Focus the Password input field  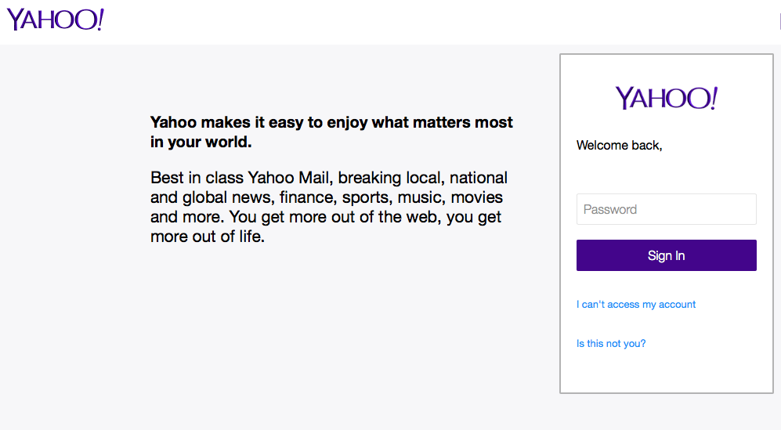(x=667, y=209)
